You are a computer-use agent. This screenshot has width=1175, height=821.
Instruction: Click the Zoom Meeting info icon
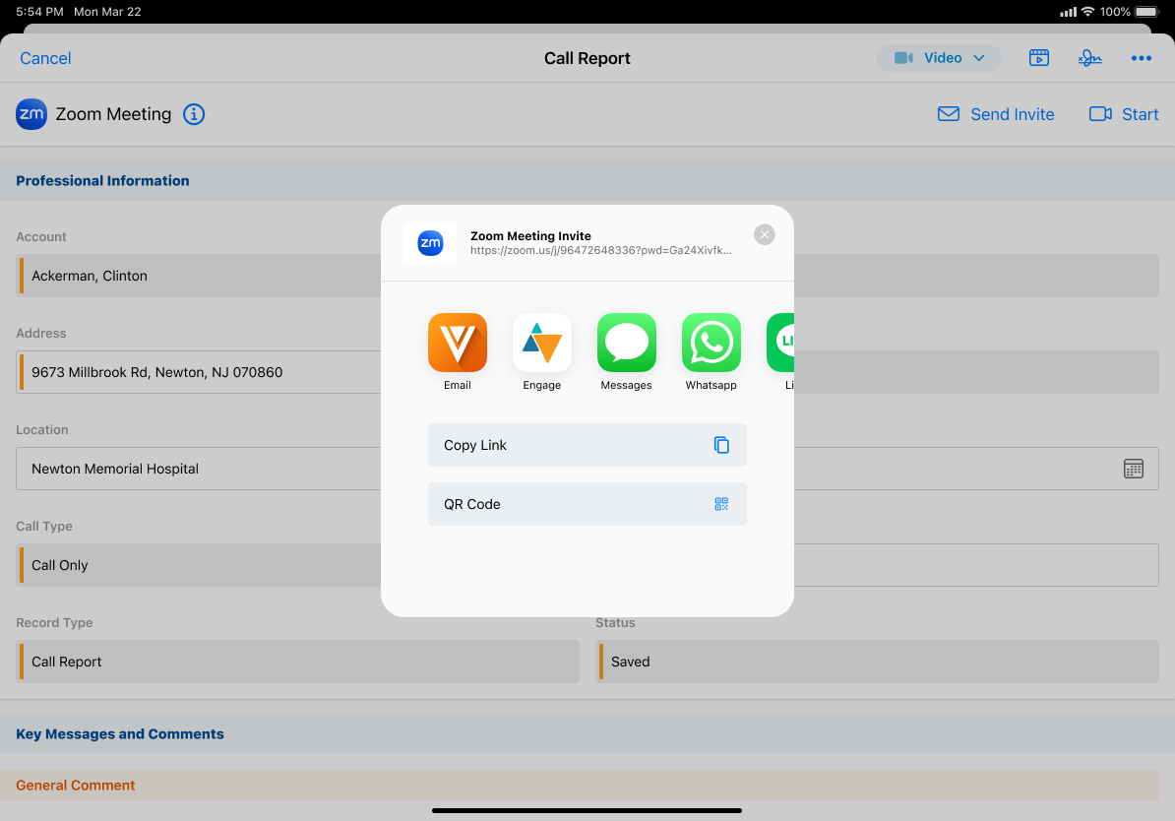tap(195, 114)
